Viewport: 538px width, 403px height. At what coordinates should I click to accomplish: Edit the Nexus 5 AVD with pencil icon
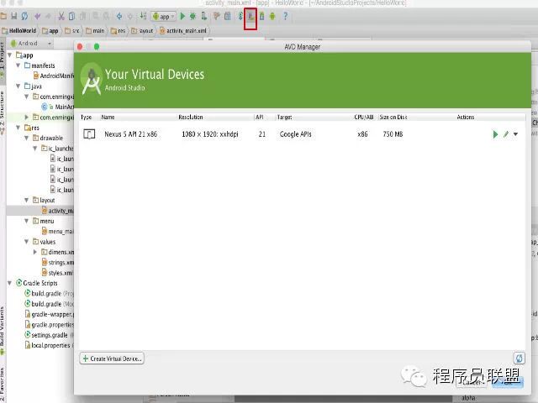click(506, 134)
